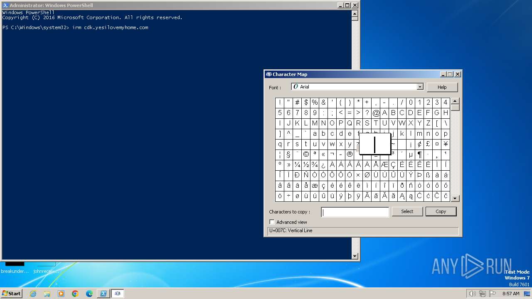
Task: Pick the micro sign µ character
Action: [411, 154]
